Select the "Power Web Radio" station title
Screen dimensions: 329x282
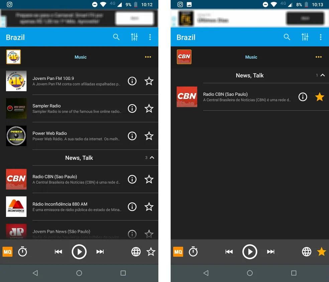(50, 133)
